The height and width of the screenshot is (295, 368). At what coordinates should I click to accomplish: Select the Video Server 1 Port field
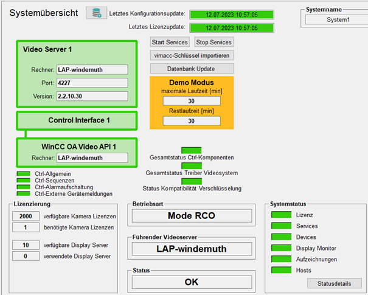coord(92,83)
